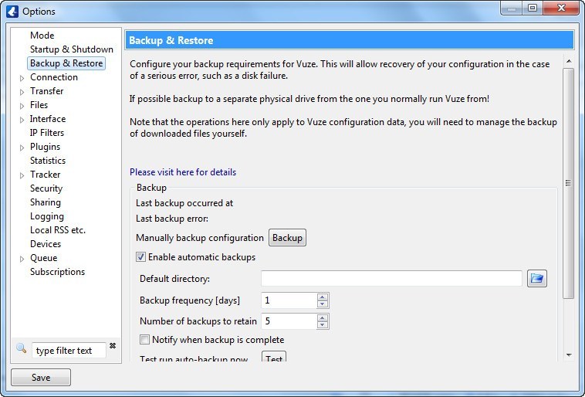Click the Number of backups to retain field
The width and height of the screenshot is (585, 397).
289,321
